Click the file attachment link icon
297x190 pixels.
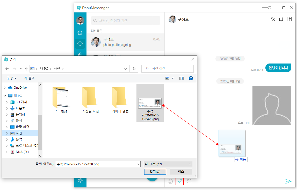pos(180,181)
